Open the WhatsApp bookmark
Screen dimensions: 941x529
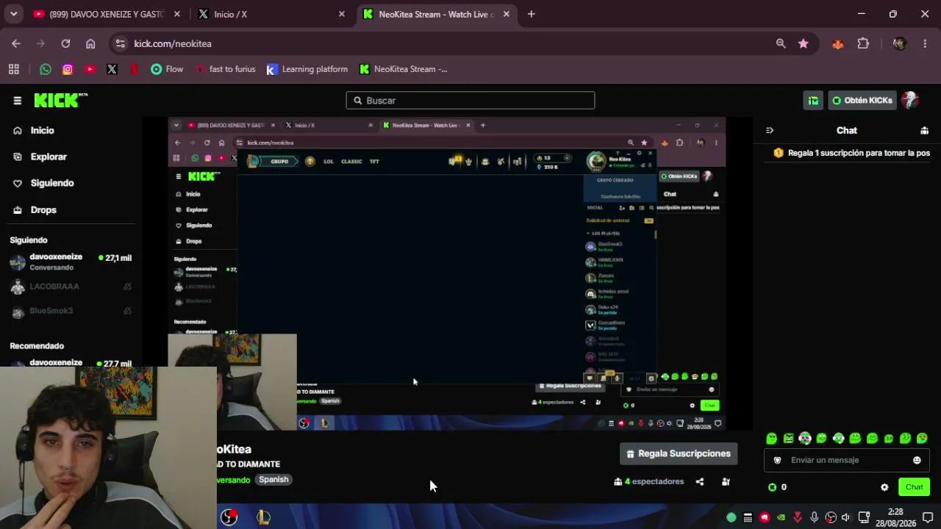46,69
